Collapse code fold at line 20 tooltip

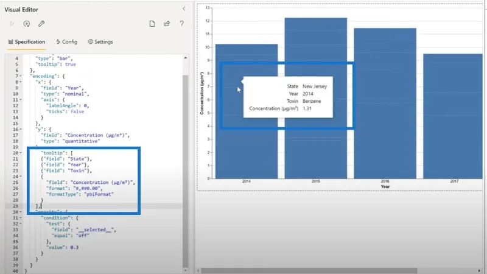tap(21, 153)
